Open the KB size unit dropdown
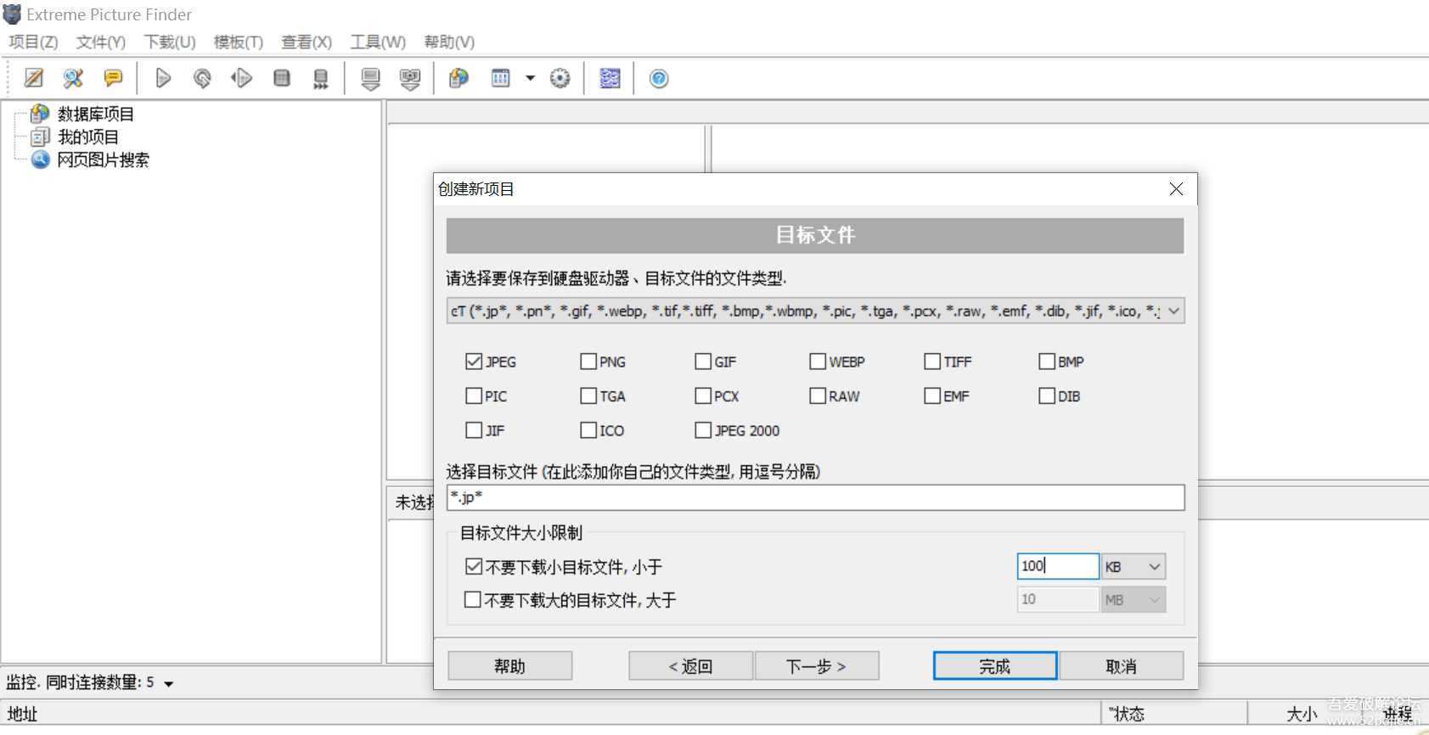Image resolution: width=1429 pixels, height=735 pixels. pyautogui.click(x=1134, y=566)
